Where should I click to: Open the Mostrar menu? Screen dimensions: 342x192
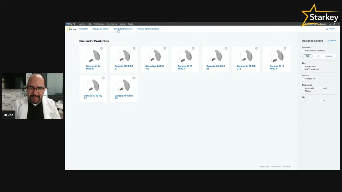(x=123, y=24)
